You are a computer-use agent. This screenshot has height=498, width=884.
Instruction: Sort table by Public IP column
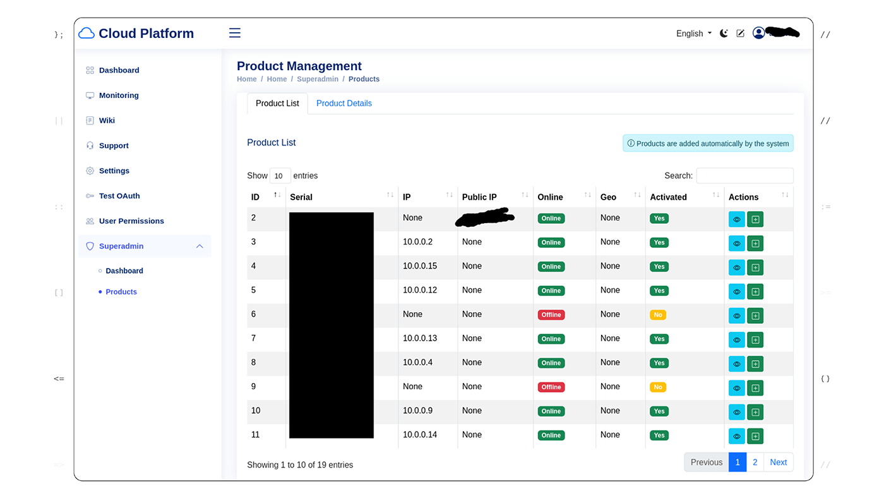[x=495, y=197]
